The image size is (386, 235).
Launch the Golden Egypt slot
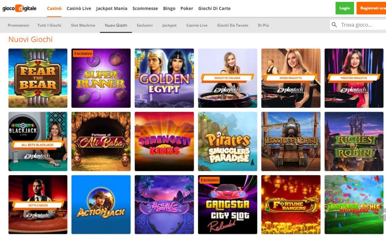(x=164, y=78)
